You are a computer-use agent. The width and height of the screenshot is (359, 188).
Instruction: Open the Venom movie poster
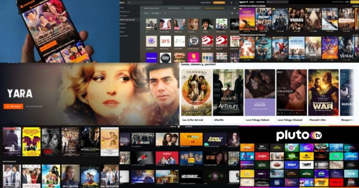tap(346, 48)
